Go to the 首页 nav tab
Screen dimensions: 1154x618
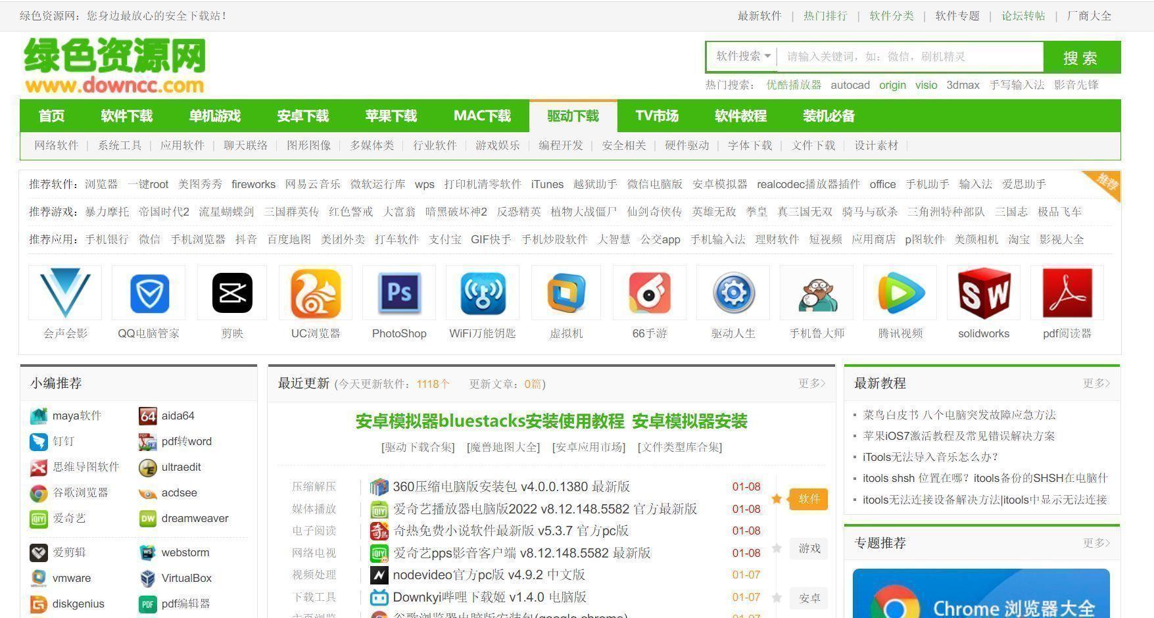(51, 116)
